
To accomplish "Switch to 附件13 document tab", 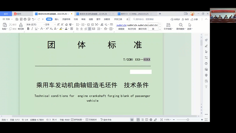I will coord(135,14).
